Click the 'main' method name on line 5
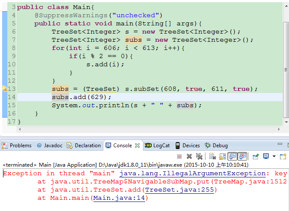Image resolution: width=289 pixels, height=211 pixels. 124,23
